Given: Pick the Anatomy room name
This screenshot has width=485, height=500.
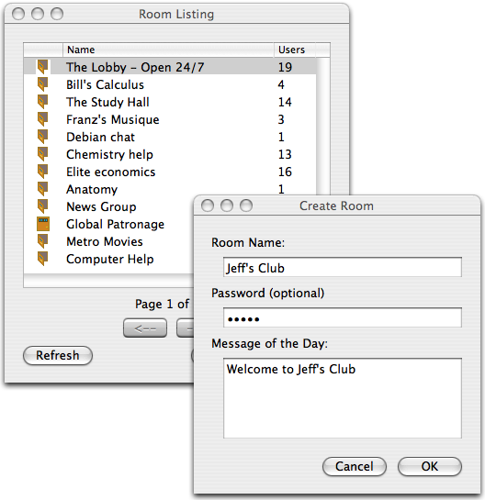Looking at the screenshot, I should pos(92,190).
